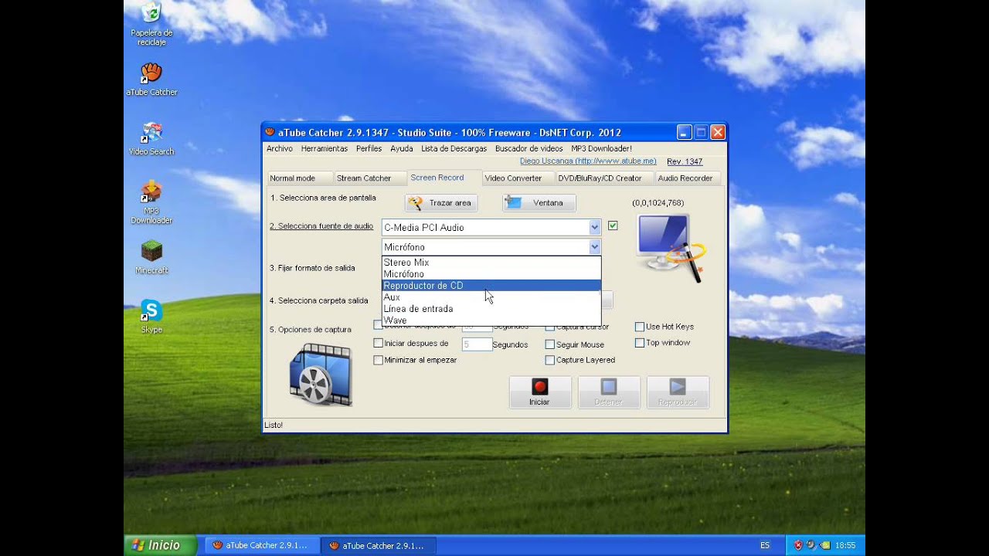This screenshot has height=556, width=989.
Task: Switch to second aTube Catcher taskbar button
Action: [377, 545]
